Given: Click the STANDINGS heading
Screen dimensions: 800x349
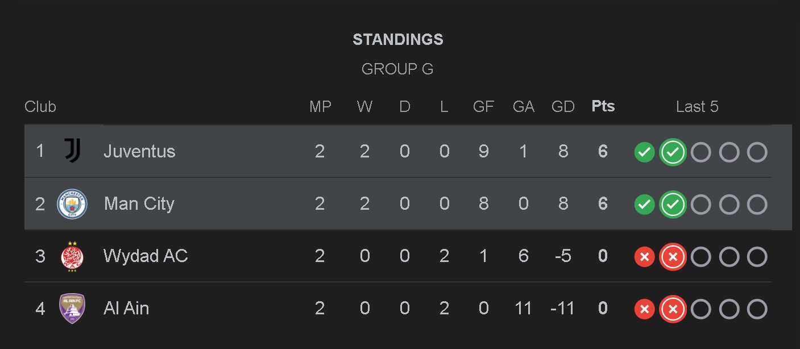Looking at the screenshot, I should (398, 39).
